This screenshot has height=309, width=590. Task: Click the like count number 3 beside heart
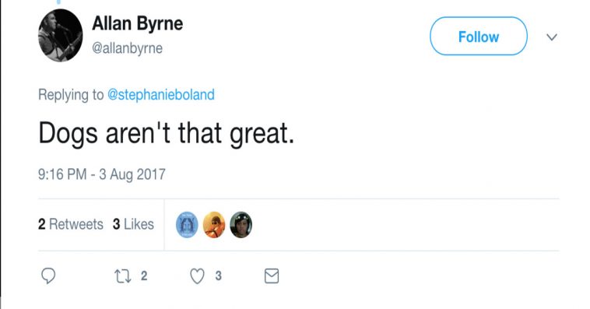point(218,276)
